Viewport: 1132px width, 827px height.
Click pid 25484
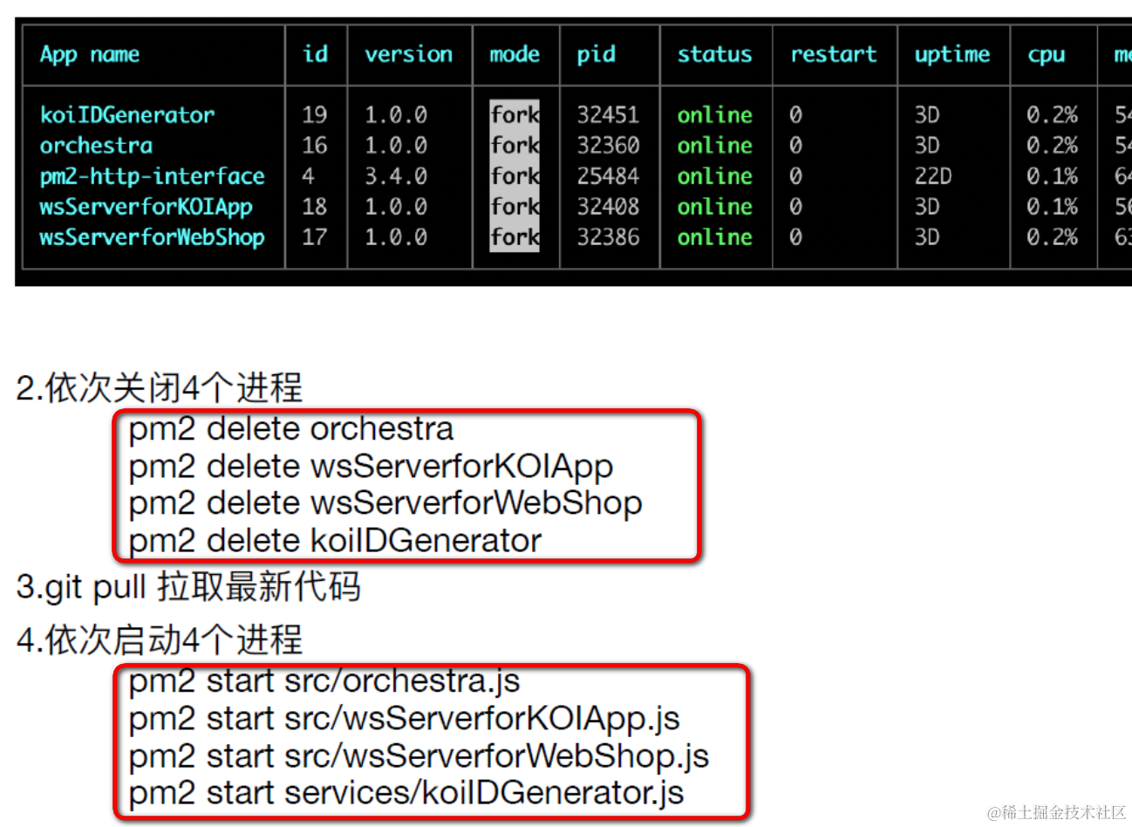(608, 176)
